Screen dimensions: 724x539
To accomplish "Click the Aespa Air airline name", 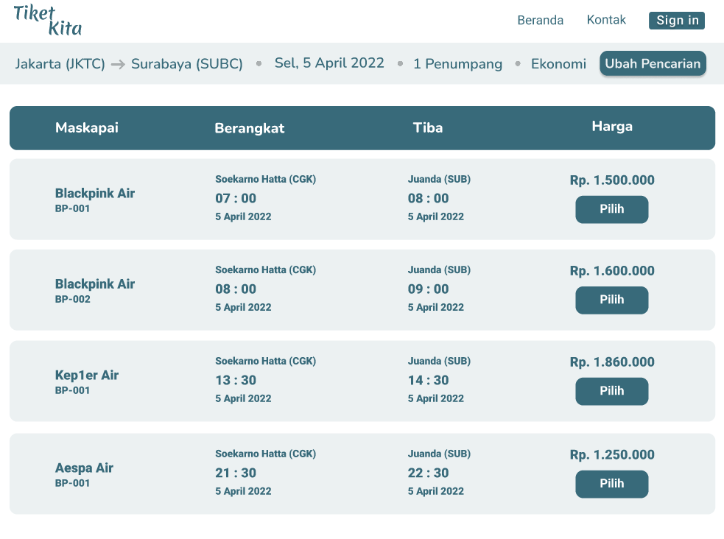I will click(84, 468).
